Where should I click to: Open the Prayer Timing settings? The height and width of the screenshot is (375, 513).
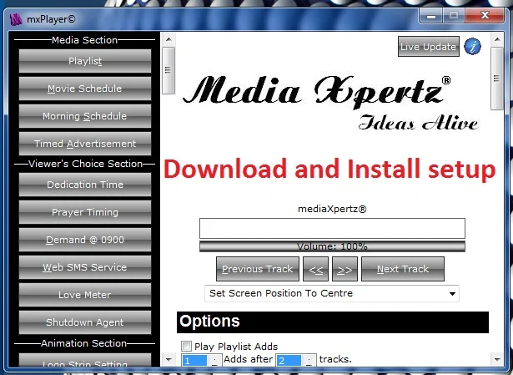85,212
